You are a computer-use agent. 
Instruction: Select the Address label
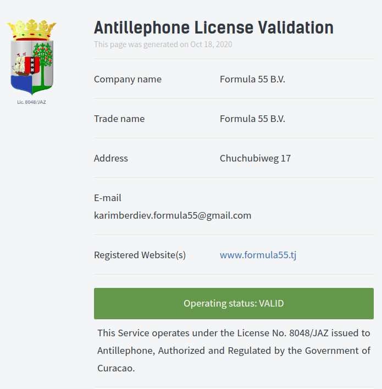(110, 158)
